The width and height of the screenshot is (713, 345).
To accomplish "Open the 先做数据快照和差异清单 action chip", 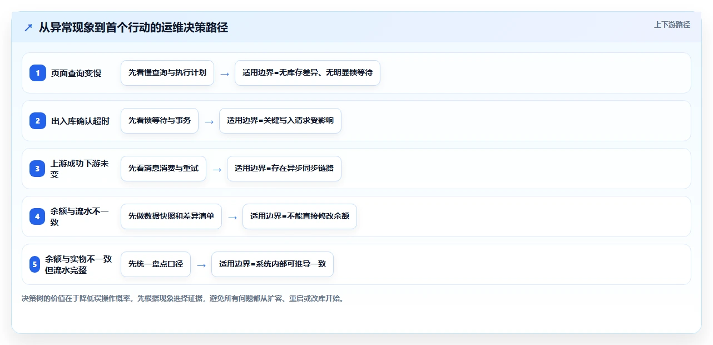I will pos(171,216).
